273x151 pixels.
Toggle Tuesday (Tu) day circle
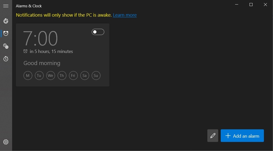pos(39,76)
